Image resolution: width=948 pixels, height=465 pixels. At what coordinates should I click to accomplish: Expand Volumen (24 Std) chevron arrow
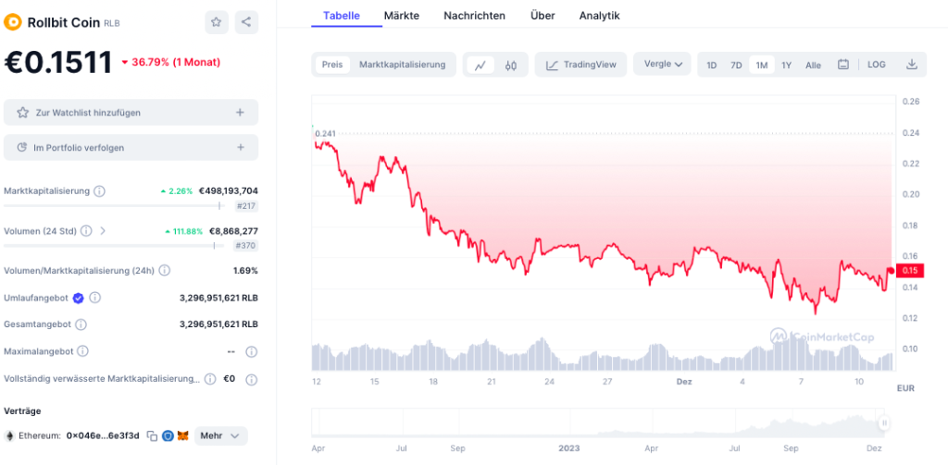pyautogui.click(x=103, y=231)
